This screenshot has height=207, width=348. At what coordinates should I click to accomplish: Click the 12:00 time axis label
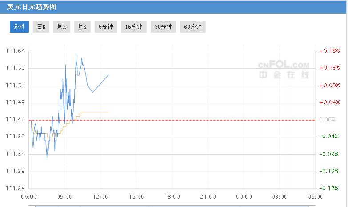[x=100, y=197]
